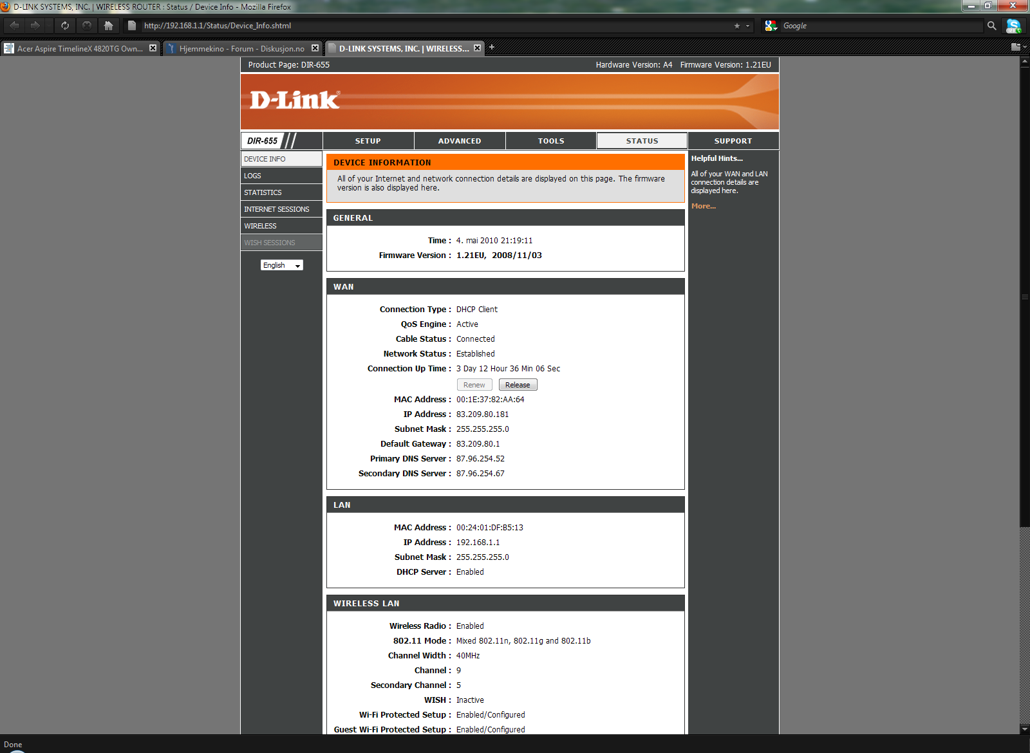Open the address bar history dropdown arrow
Image resolution: width=1030 pixels, height=753 pixels.
[747, 26]
